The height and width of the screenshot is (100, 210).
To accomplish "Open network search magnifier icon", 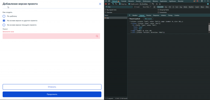I will pos(116,4).
